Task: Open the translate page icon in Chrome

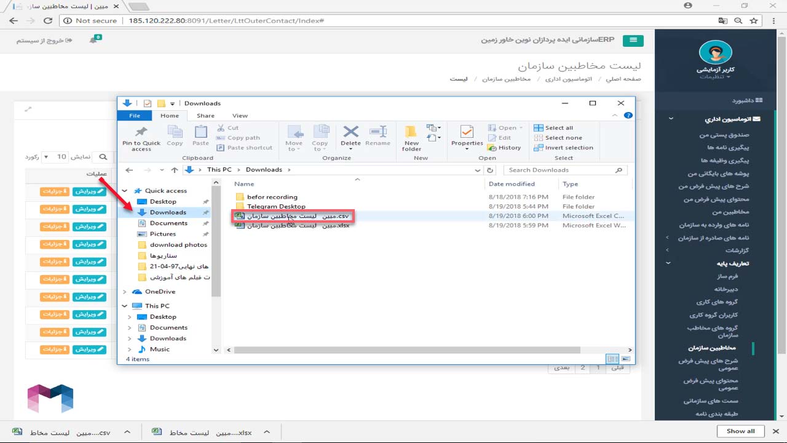Action: pyautogui.click(x=723, y=20)
